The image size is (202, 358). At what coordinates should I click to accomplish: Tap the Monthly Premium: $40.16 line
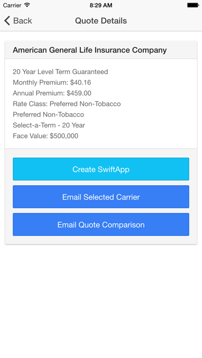[x=52, y=82]
